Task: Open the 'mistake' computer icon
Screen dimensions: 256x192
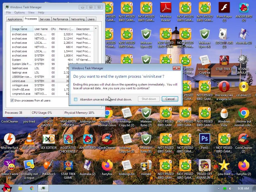Action: click(146, 168)
